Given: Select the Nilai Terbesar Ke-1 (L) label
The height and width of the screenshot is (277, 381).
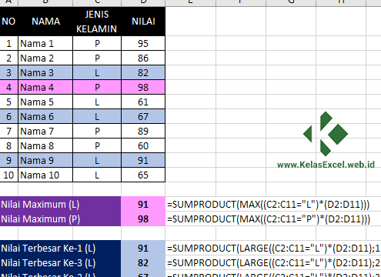Looking at the screenshot, I should click(x=60, y=248).
